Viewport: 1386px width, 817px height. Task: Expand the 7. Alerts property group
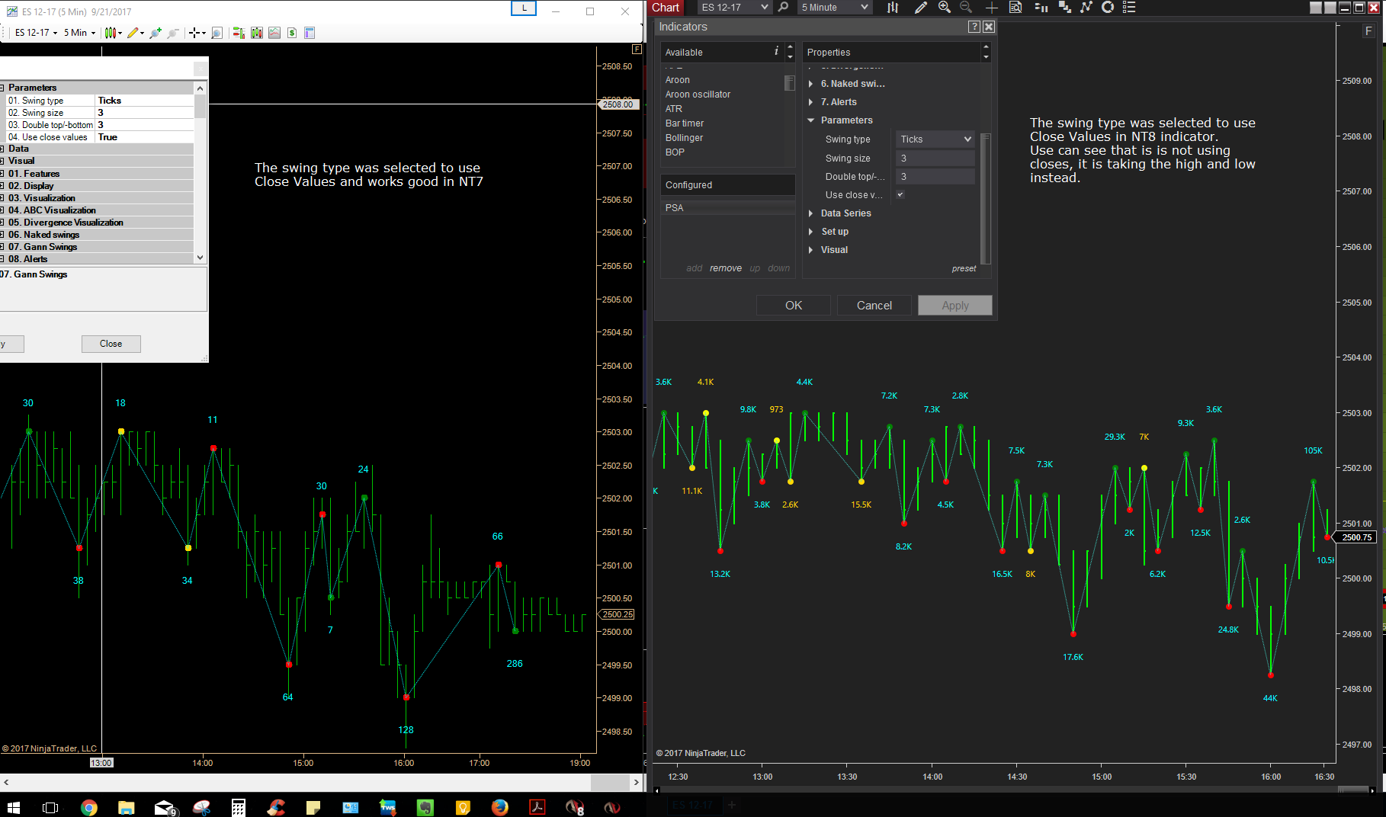[839, 102]
